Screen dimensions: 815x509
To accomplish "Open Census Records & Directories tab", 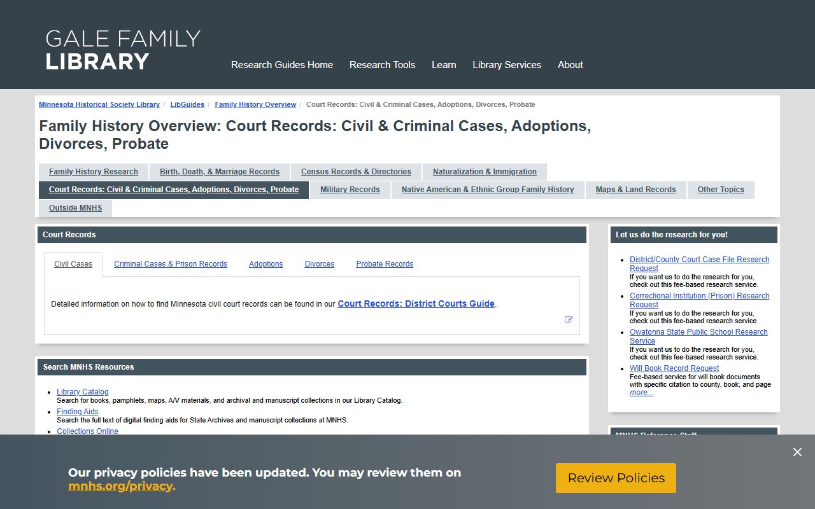I will click(x=356, y=172).
